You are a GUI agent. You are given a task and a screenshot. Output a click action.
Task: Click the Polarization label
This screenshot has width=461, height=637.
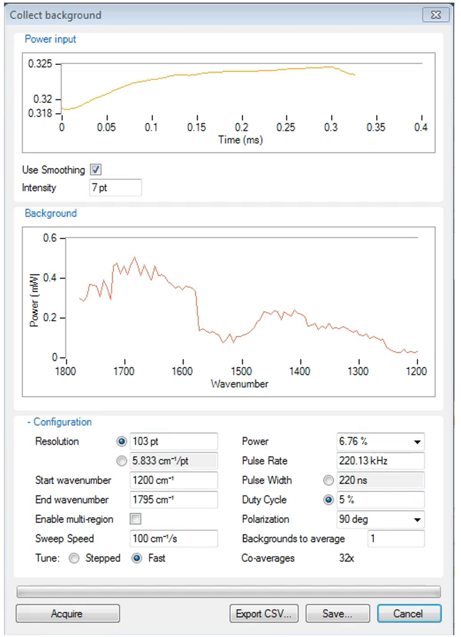(x=266, y=519)
